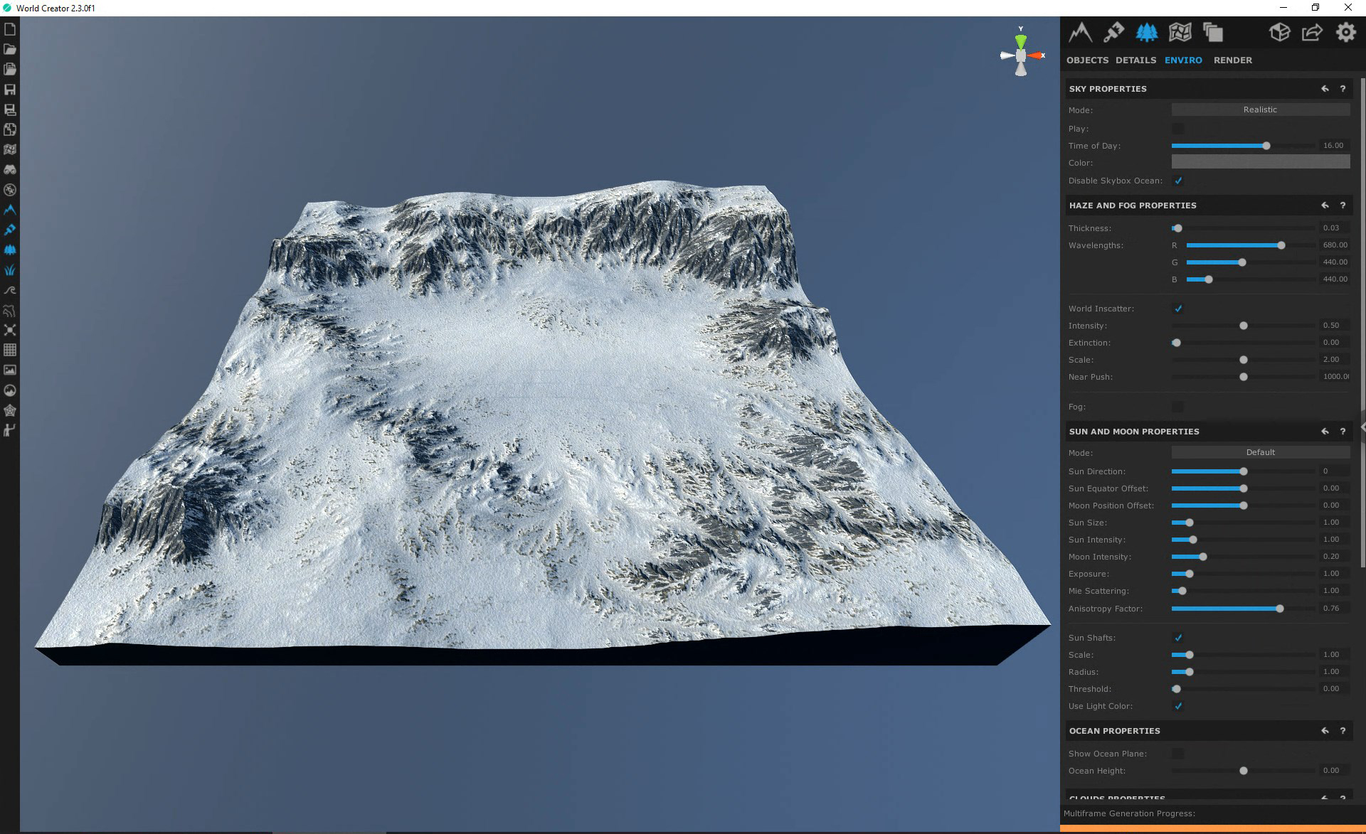The height and width of the screenshot is (834, 1366).
Task: Open the paintbrush texturing panel icon
Action: 1113,32
